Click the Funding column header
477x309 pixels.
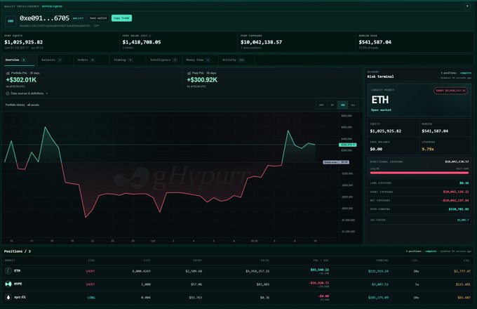click(382, 261)
